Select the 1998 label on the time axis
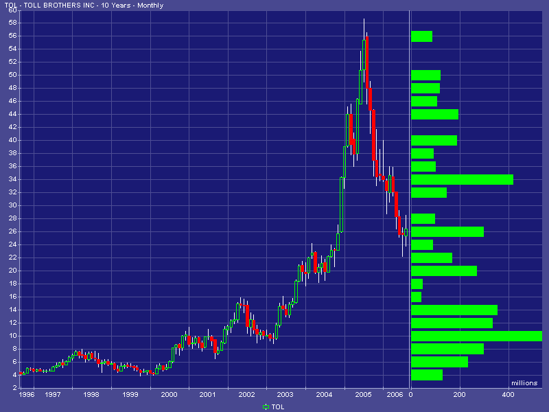549x412 pixels. point(91,395)
